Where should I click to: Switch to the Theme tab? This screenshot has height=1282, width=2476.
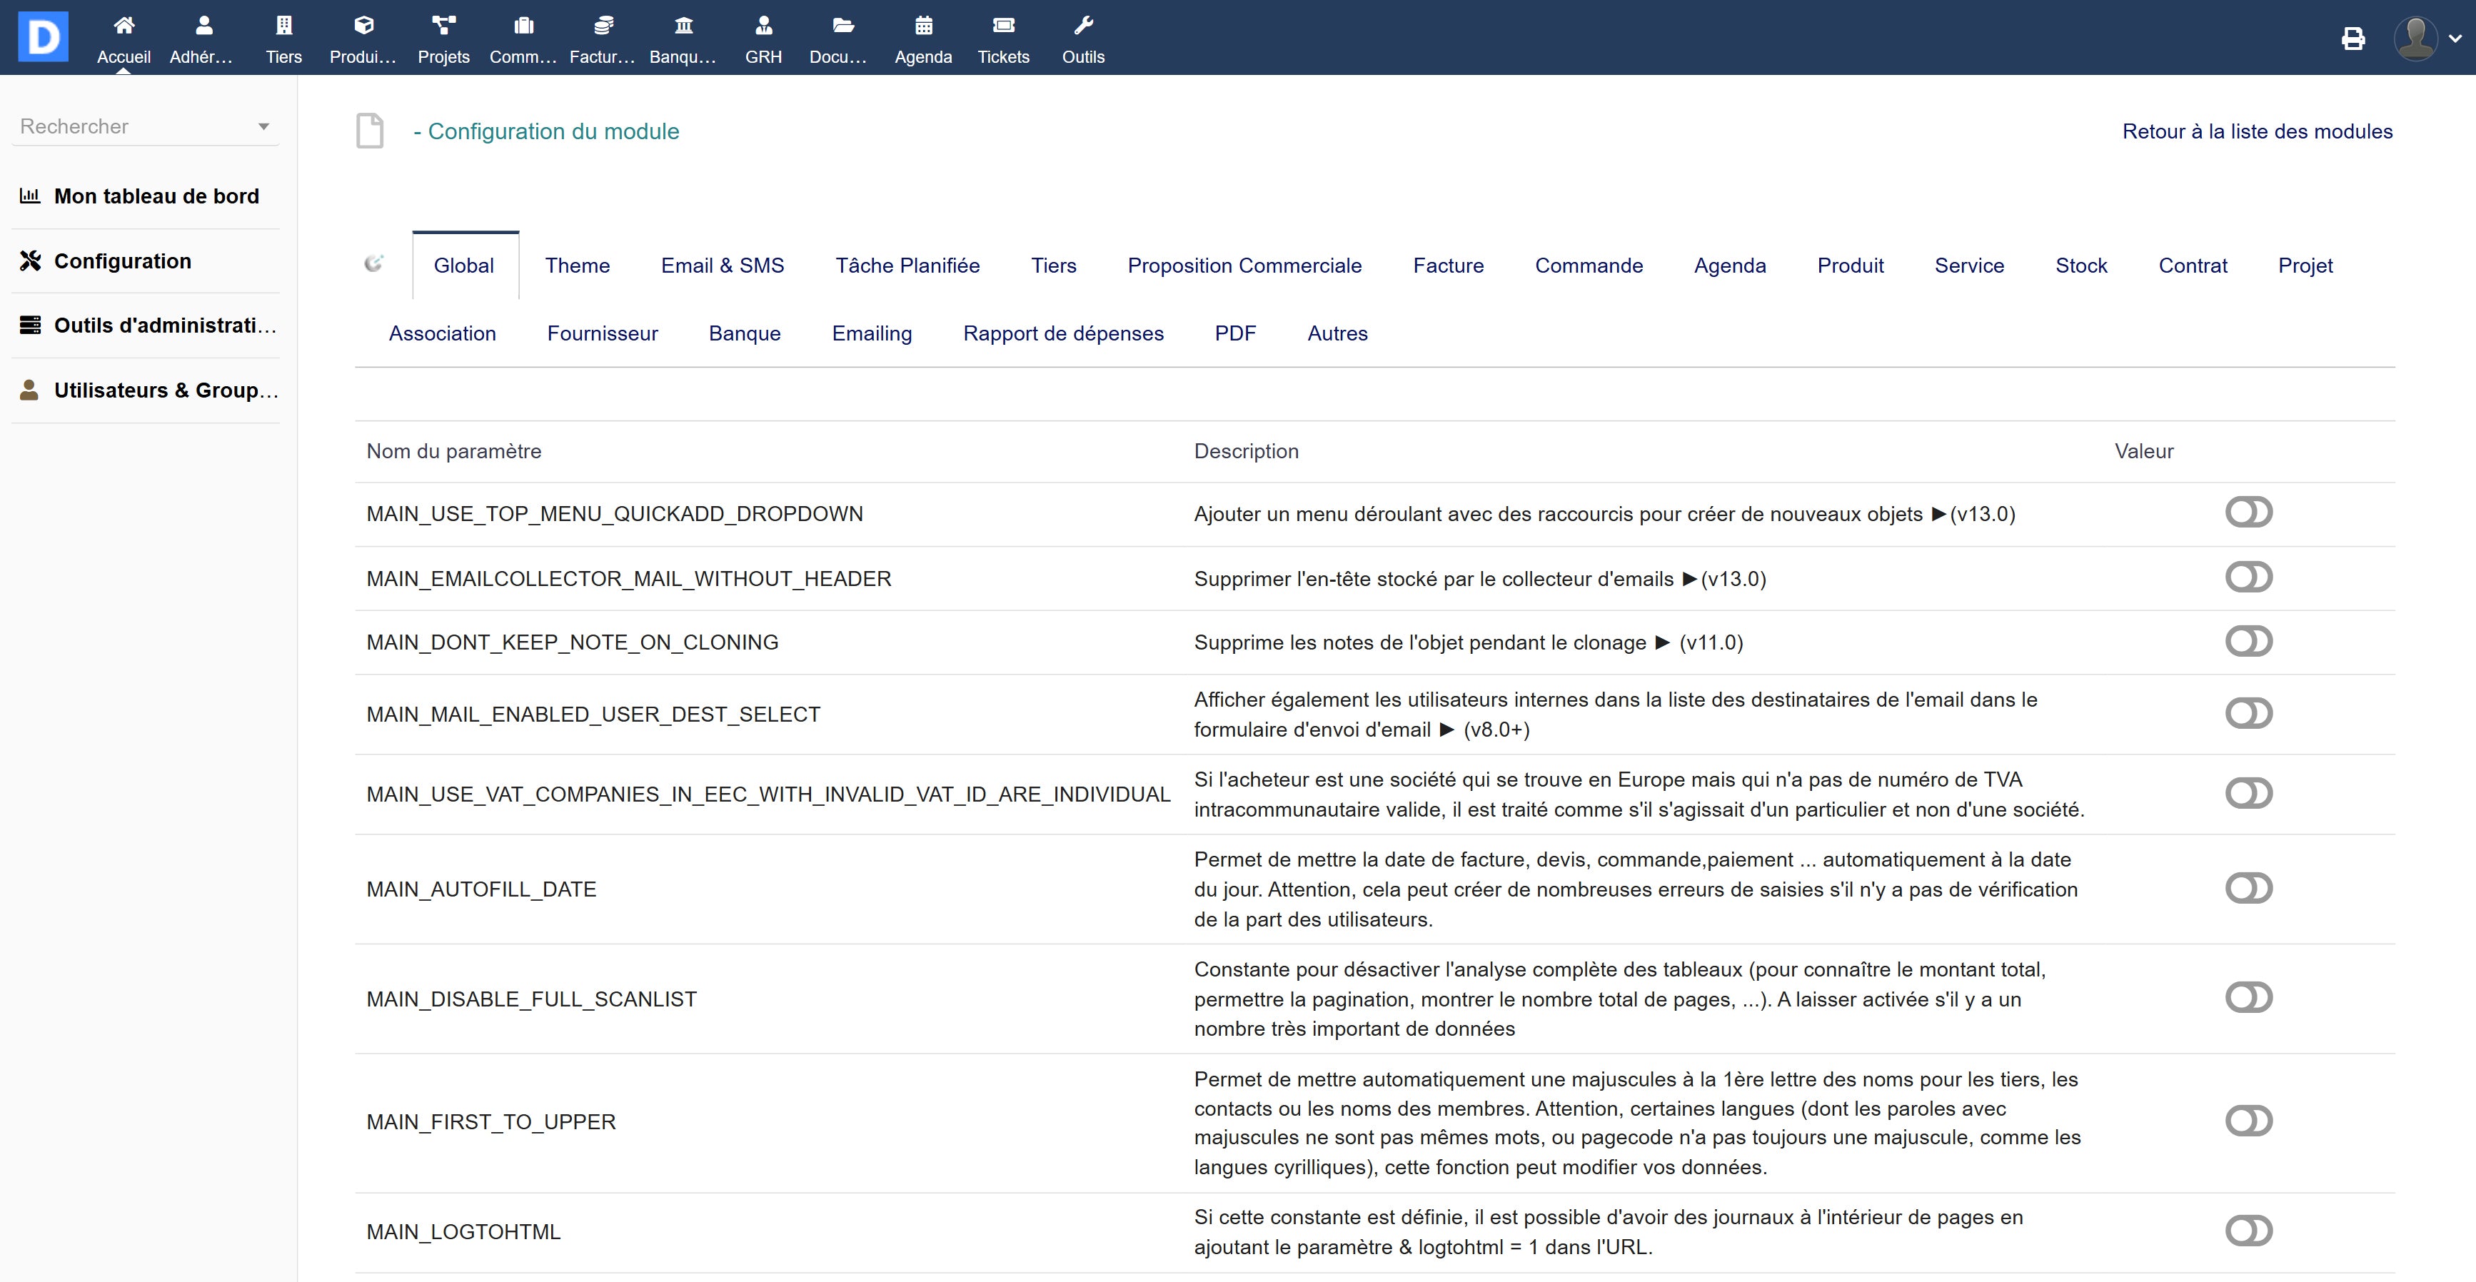coord(577,266)
